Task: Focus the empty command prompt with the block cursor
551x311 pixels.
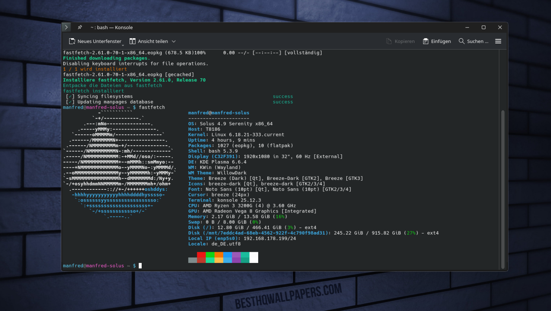Action: 140,266
